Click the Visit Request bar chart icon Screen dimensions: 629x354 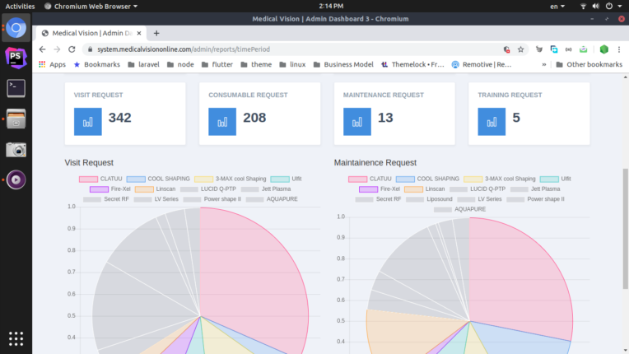coord(88,122)
